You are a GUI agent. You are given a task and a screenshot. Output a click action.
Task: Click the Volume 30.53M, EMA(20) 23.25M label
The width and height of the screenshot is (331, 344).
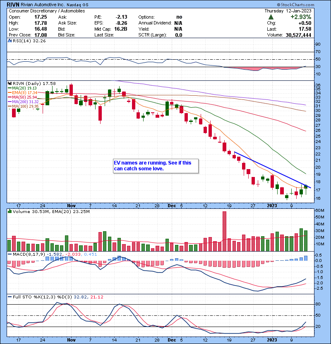coord(51,211)
